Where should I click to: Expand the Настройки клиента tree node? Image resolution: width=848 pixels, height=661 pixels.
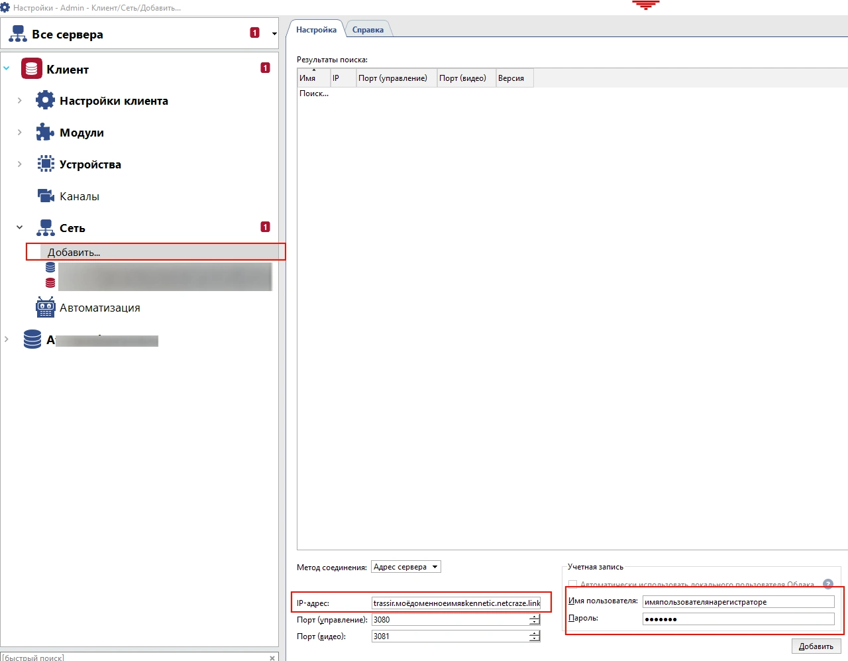click(x=19, y=101)
